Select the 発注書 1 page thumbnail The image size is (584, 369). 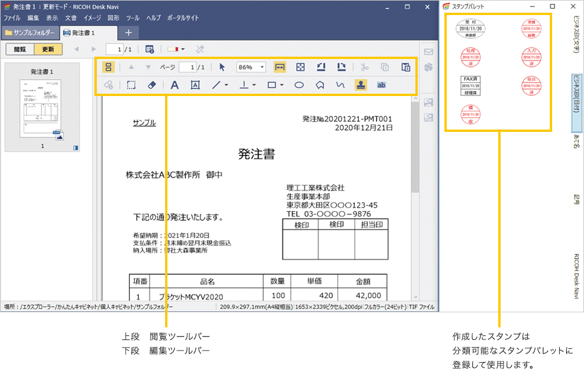[x=42, y=108]
